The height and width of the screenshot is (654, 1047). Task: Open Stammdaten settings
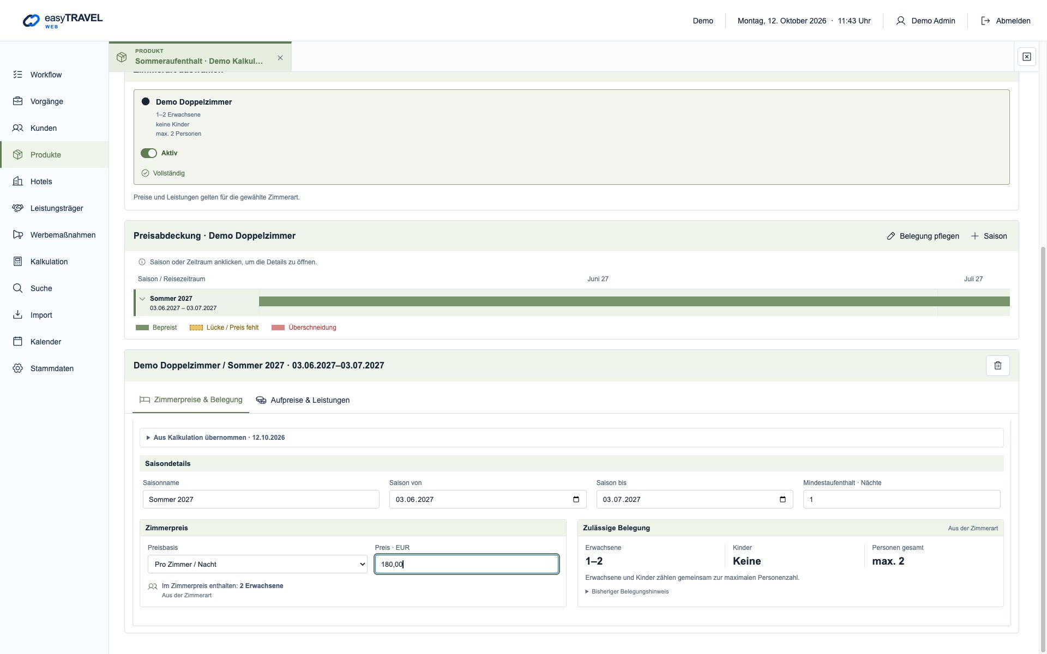(54, 368)
